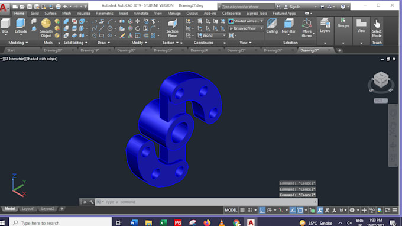Click the Erase tool in Modify
Image resolution: width=402 pixels, height=226 pixels.
122,35
